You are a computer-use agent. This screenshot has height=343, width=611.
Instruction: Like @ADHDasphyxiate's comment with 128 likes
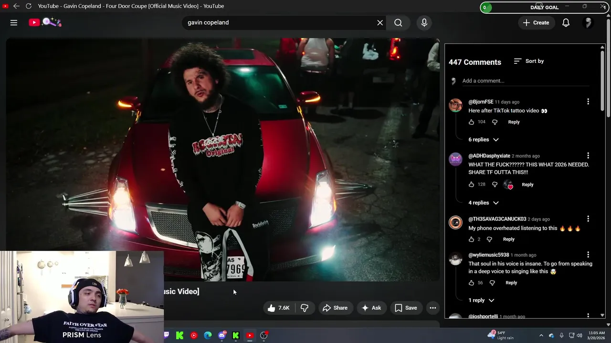471,184
